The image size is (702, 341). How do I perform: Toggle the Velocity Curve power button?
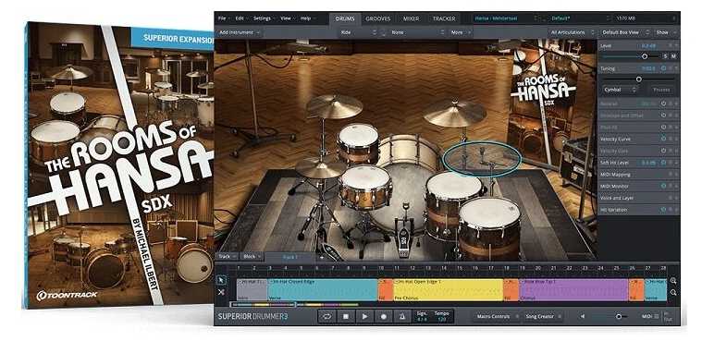click(663, 139)
